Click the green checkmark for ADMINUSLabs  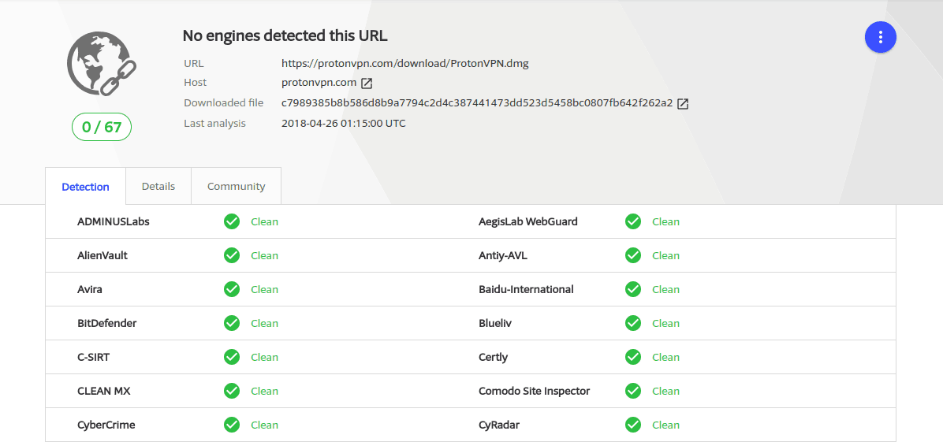point(232,222)
